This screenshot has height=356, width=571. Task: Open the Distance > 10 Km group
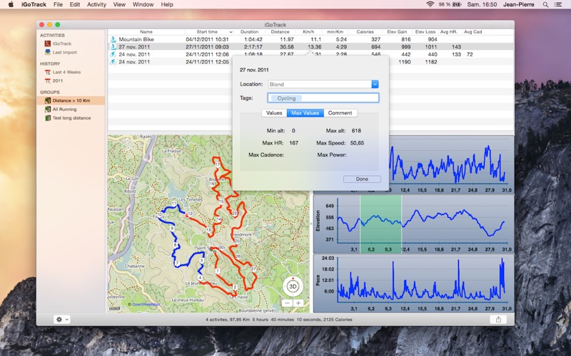(x=70, y=100)
